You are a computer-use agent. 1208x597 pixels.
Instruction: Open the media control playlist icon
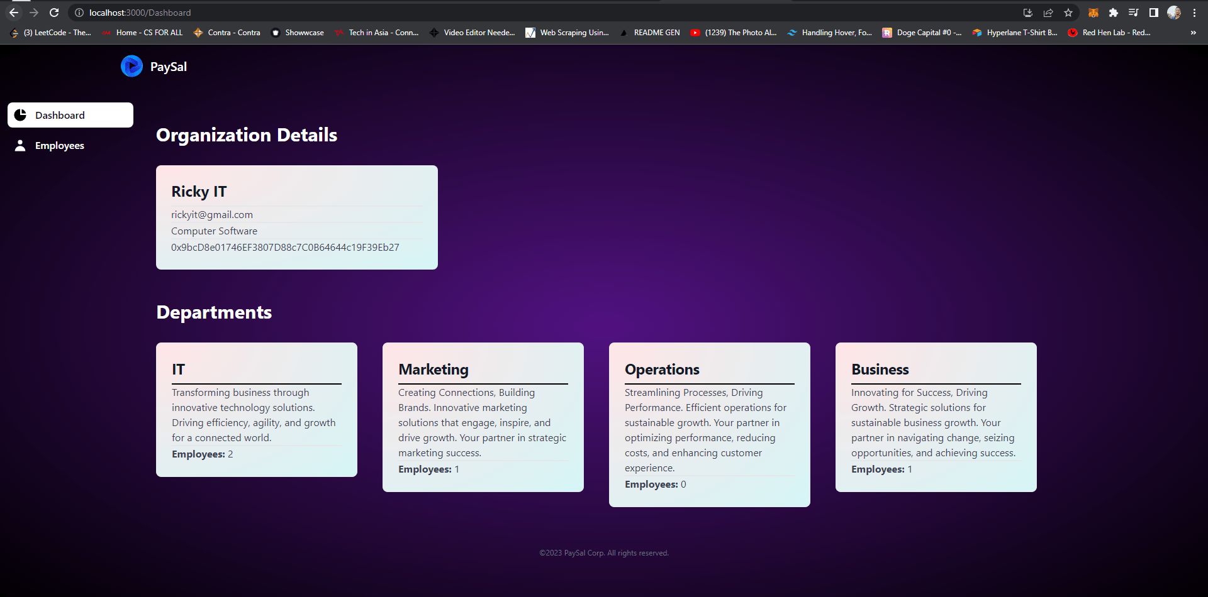click(1134, 13)
